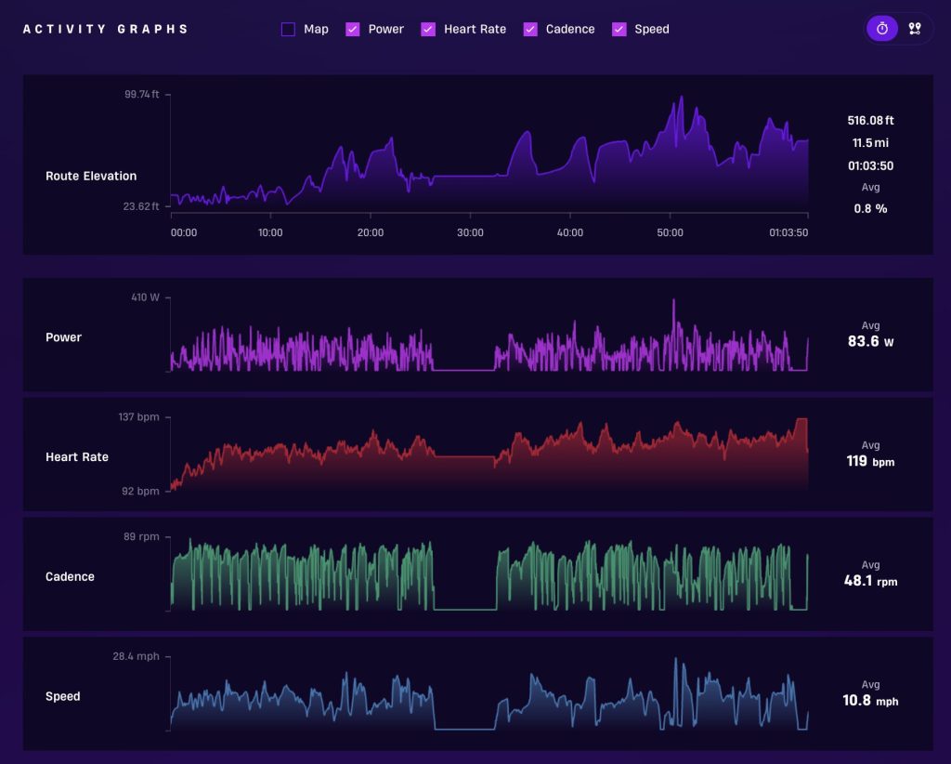Click the flat pause segment in Heart Rate graph
Viewport: 951px width, 764px height.
465,456
